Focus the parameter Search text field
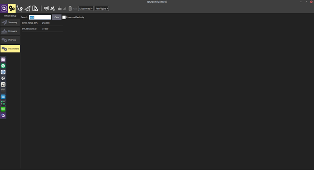Viewport: 314px width, 170px height. point(40,17)
